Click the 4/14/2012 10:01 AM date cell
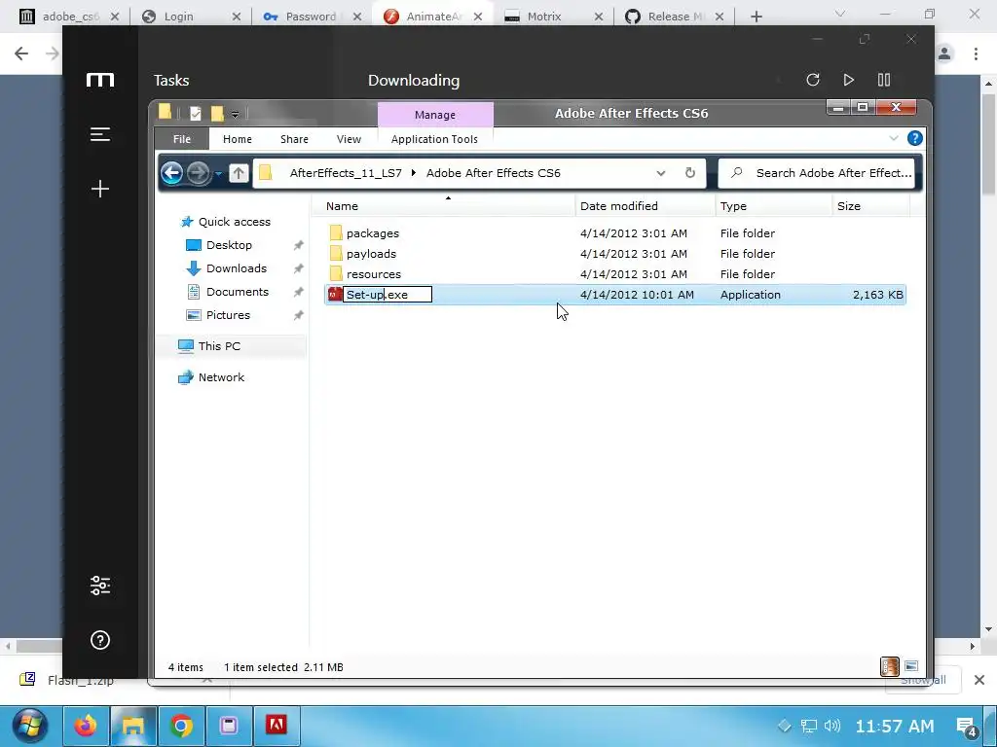The width and height of the screenshot is (997, 747). coord(637,294)
